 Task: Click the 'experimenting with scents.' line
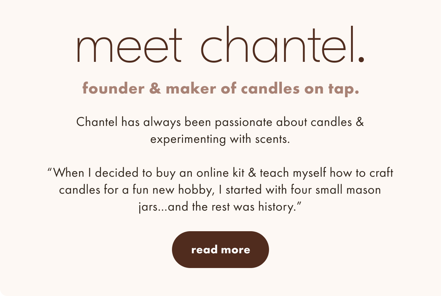(x=220, y=140)
